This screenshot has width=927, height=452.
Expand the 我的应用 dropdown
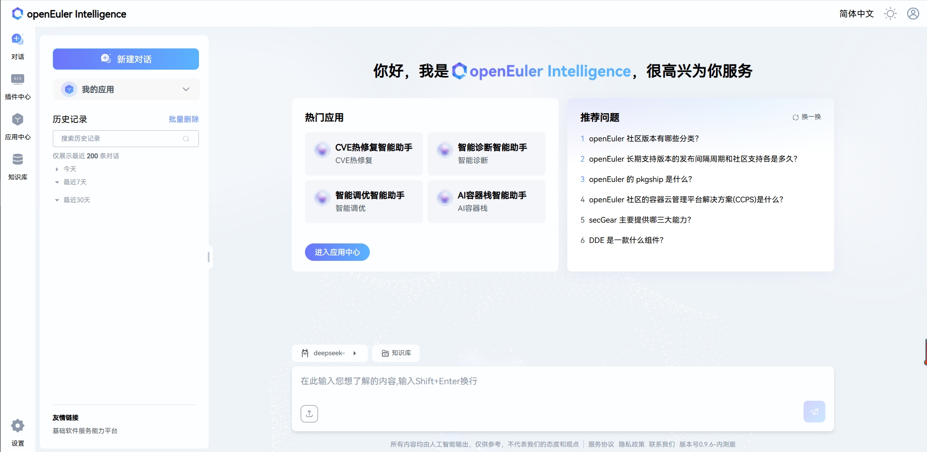point(185,89)
